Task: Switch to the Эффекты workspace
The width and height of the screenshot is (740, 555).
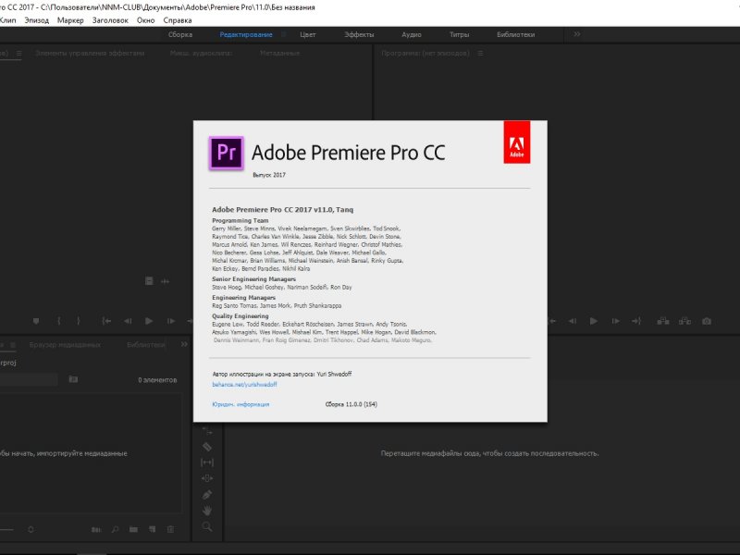Action: coord(359,34)
